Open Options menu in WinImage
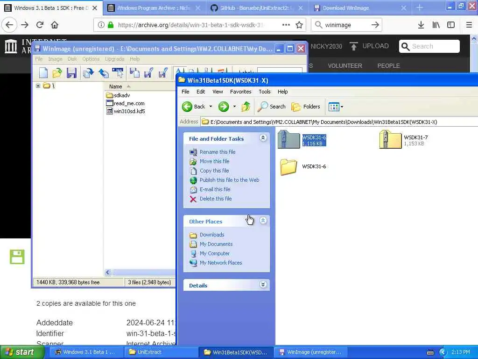 coord(91,59)
